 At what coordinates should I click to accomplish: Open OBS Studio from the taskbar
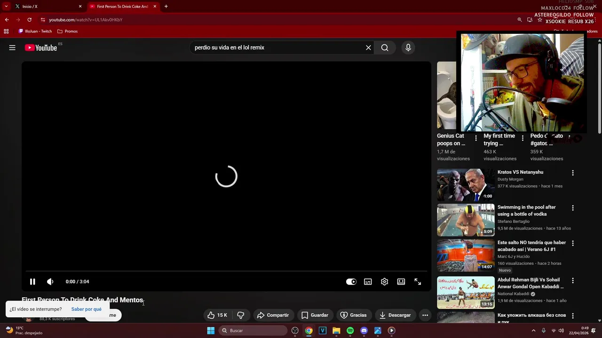tap(295, 330)
